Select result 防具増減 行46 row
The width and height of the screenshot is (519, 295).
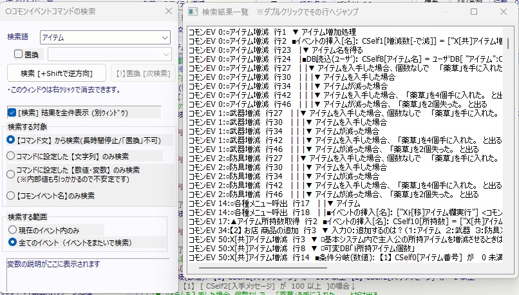346,195
